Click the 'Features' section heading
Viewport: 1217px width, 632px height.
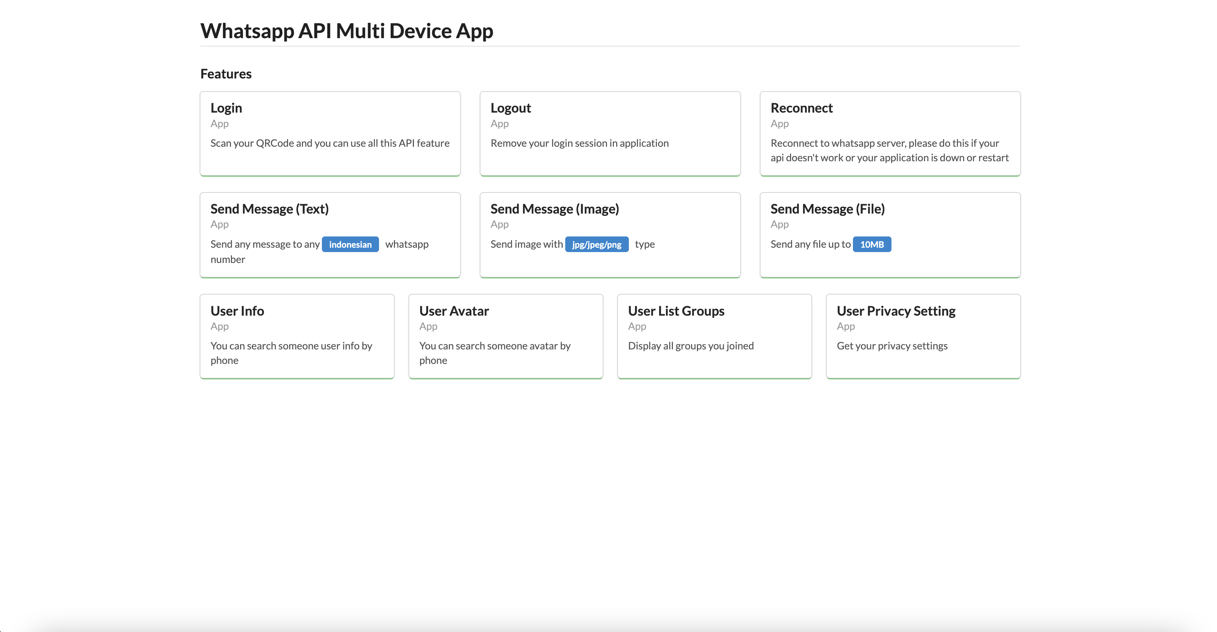click(226, 74)
